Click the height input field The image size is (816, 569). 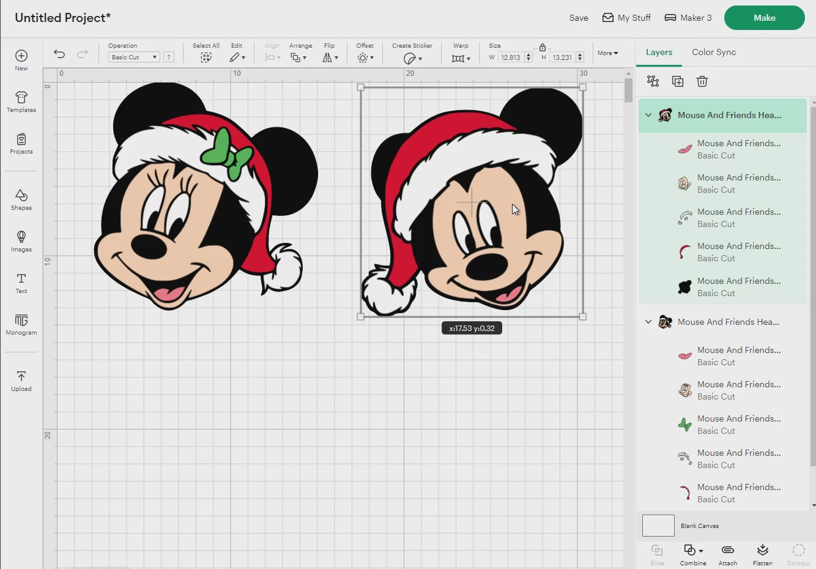tap(562, 57)
